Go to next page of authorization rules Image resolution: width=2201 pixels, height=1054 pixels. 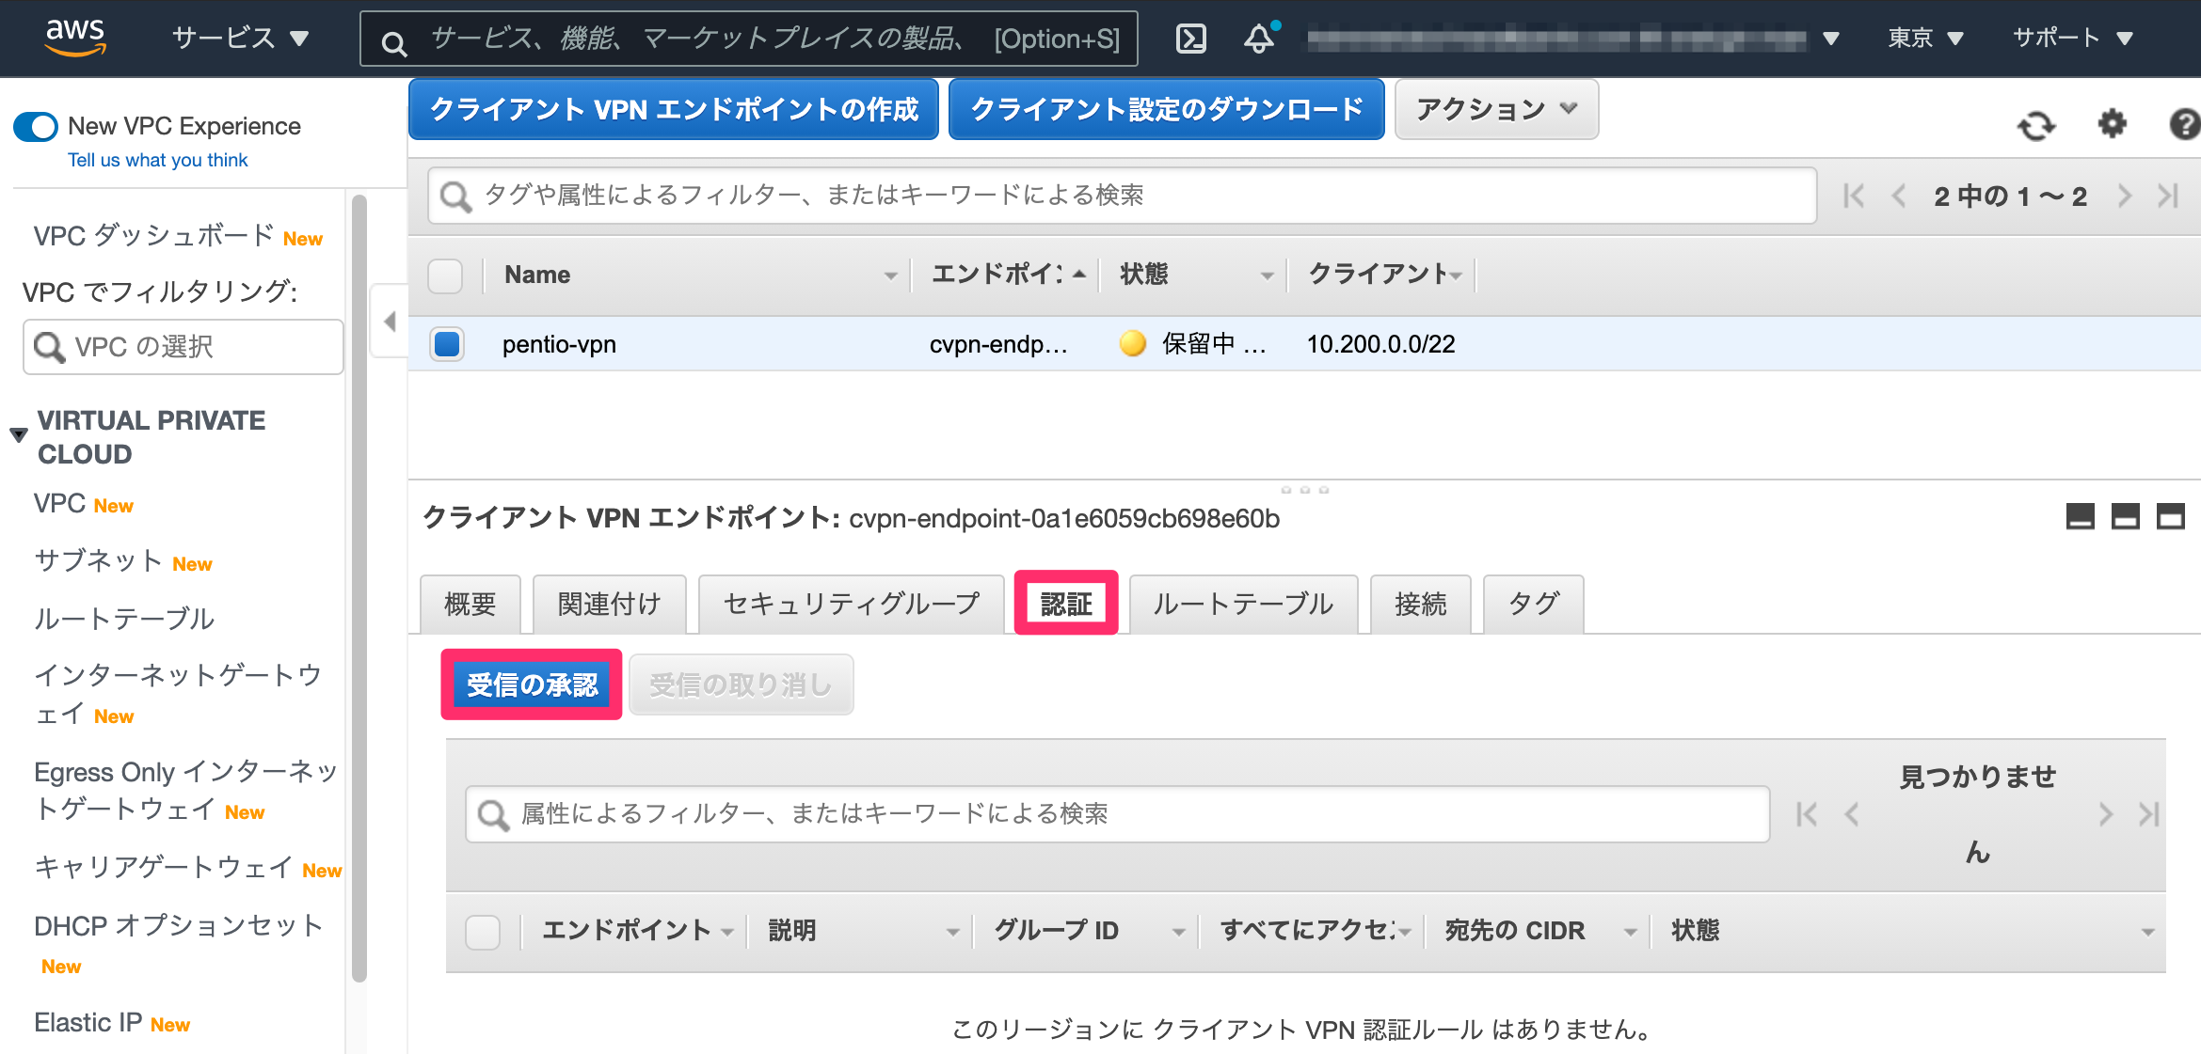point(2105,814)
